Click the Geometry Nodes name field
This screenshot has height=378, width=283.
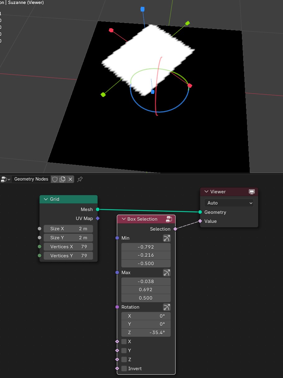(31, 179)
